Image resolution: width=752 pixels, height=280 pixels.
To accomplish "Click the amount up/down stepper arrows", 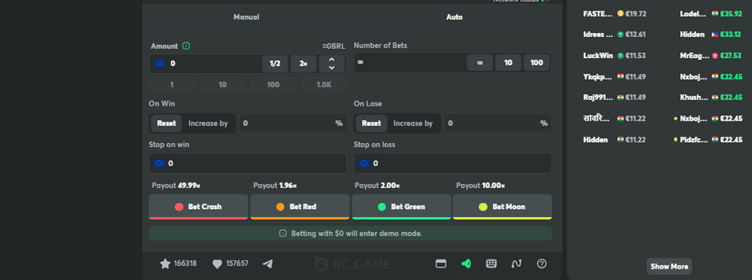I will click(332, 63).
